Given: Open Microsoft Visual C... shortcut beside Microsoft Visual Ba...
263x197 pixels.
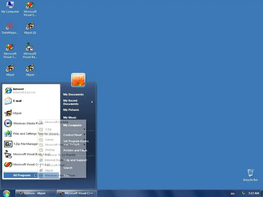Looking at the screenshot, I should [x=10, y=51].
